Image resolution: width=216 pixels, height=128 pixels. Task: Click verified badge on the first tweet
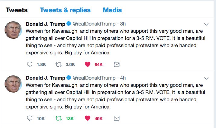pyautogui.click(x=69, y=24)
